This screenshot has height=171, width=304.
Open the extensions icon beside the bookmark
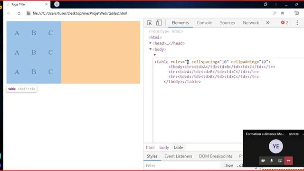click(296, 13)
